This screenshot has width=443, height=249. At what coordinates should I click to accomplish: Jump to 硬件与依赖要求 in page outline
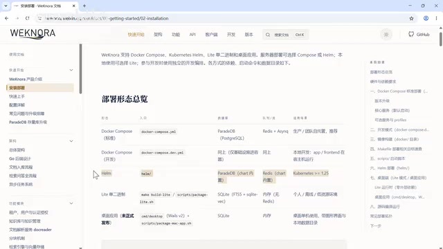point(383,82)
